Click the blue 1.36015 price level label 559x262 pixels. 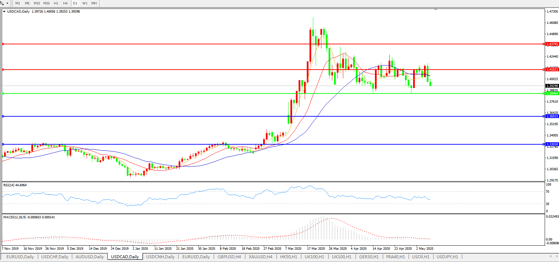click(552, 116)
